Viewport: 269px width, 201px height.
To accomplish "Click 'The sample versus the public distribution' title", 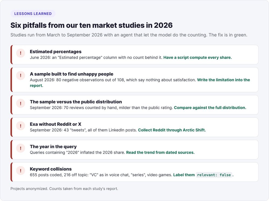I will pyautogui.click(x=76, y=102).
